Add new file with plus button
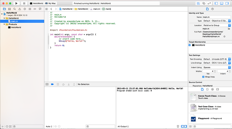The image size is (232, 129). pos(2,126)
